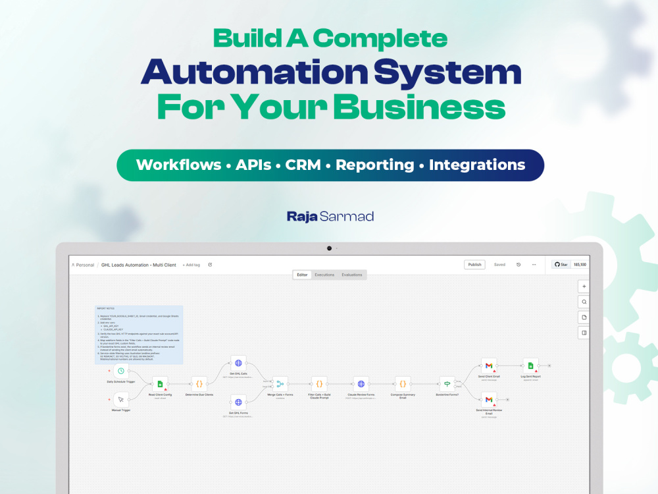Switch to the Evaluations tab
Image resolution: width=658 pixels, height=494 pixels.
pyautogui.click(x=351, y=275)
